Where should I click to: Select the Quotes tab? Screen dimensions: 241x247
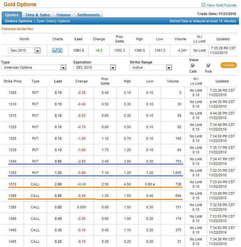12,15
